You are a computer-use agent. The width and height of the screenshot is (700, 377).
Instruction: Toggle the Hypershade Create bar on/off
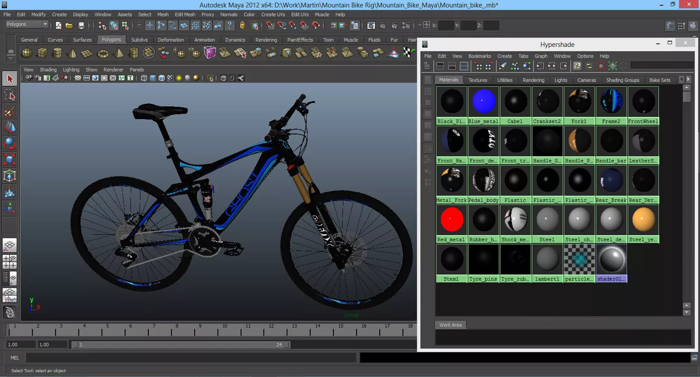[x=427, y=66]
